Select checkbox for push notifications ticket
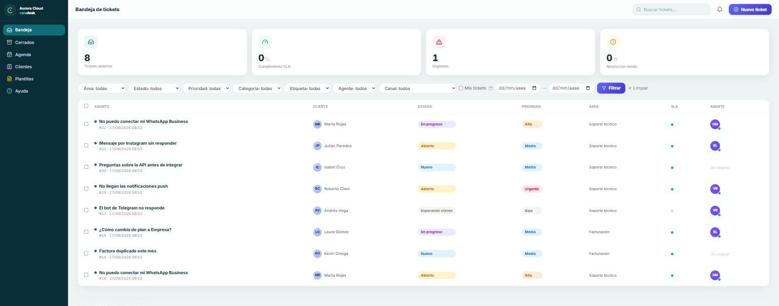 [86, 189]
